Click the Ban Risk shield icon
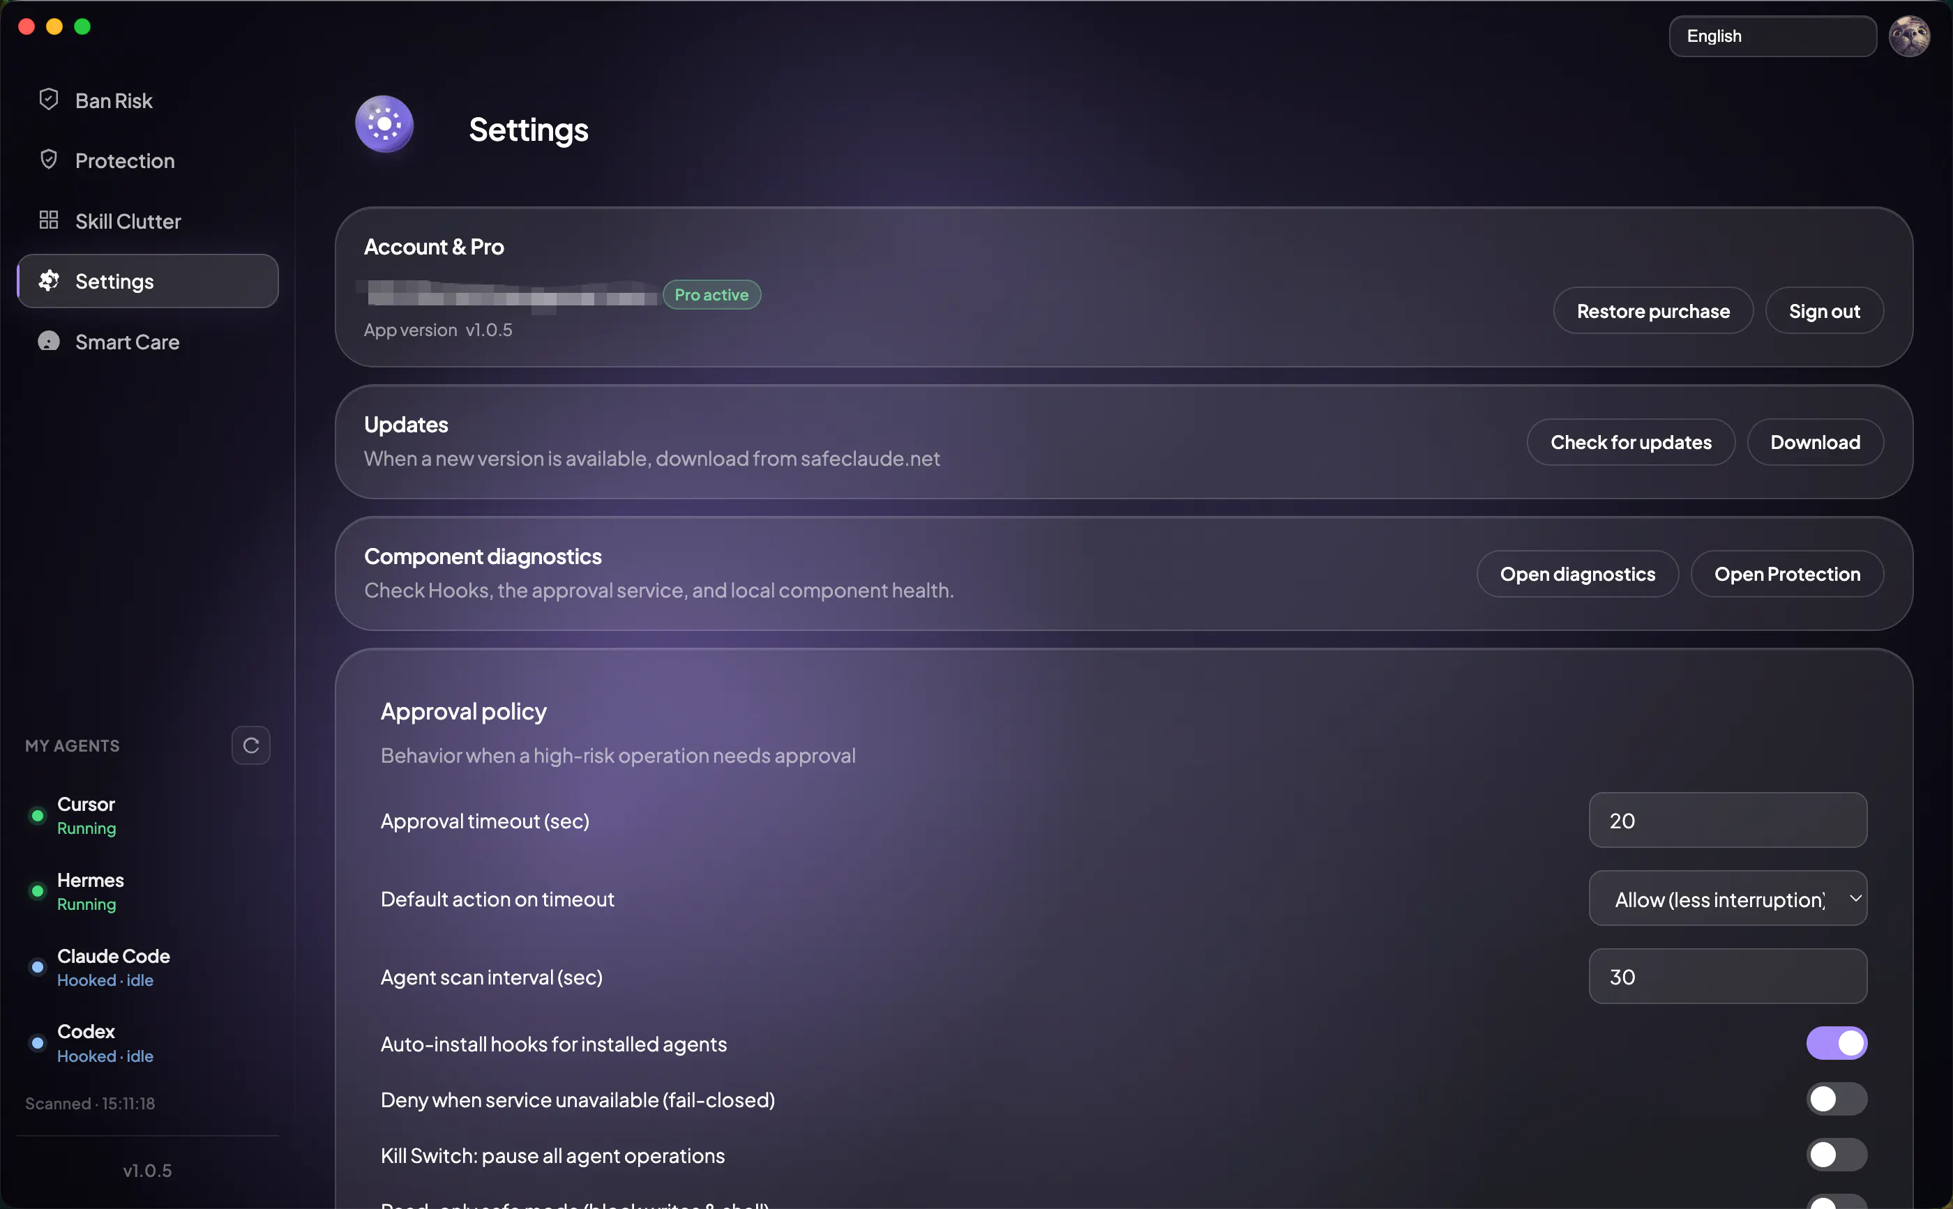Screen dimensions: 1953x1209 click(x=49, y=100)
